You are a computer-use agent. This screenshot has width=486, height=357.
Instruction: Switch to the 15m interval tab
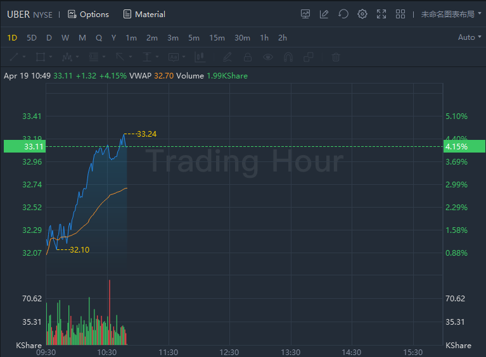(x=217, y=37)
